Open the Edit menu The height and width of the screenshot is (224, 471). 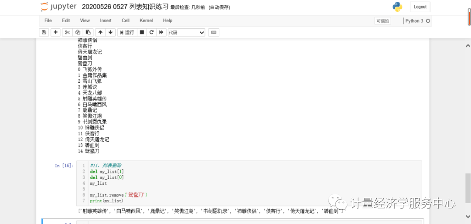pos(66,20)
